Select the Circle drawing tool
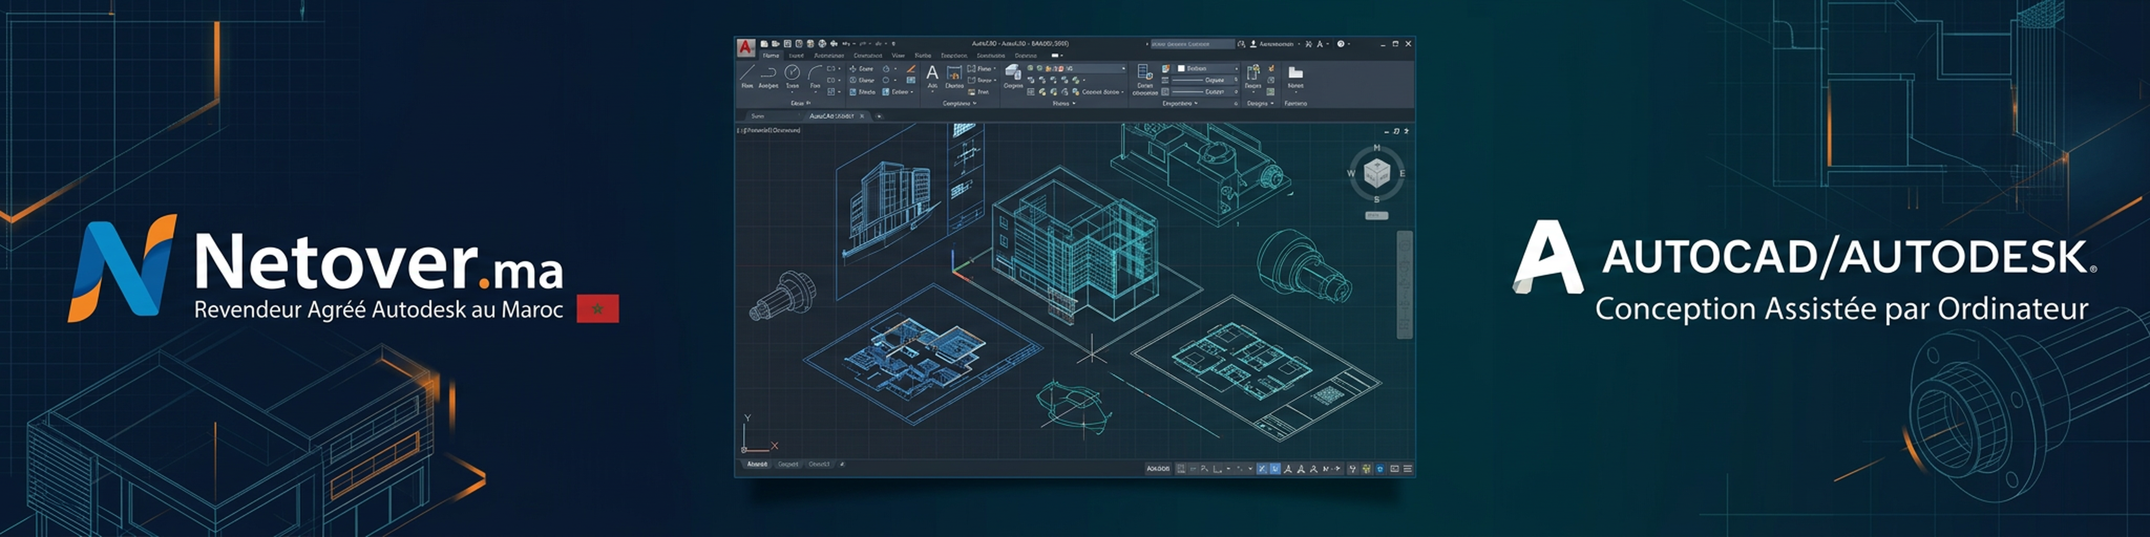The width and height of the screenshot is (2150, 537). point(792,72)
